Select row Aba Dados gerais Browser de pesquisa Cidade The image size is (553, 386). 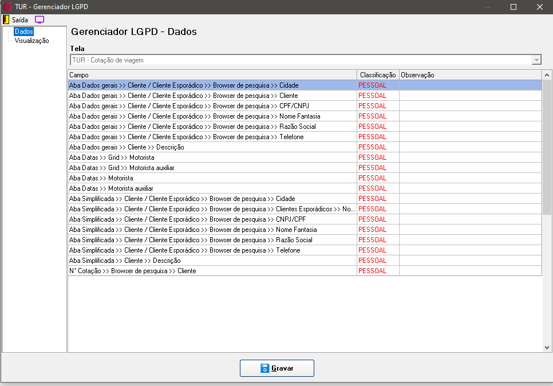(x=305, y=85)
